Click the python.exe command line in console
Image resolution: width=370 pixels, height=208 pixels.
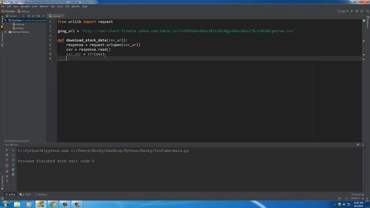pyautogui.click(x=103, y=151)
